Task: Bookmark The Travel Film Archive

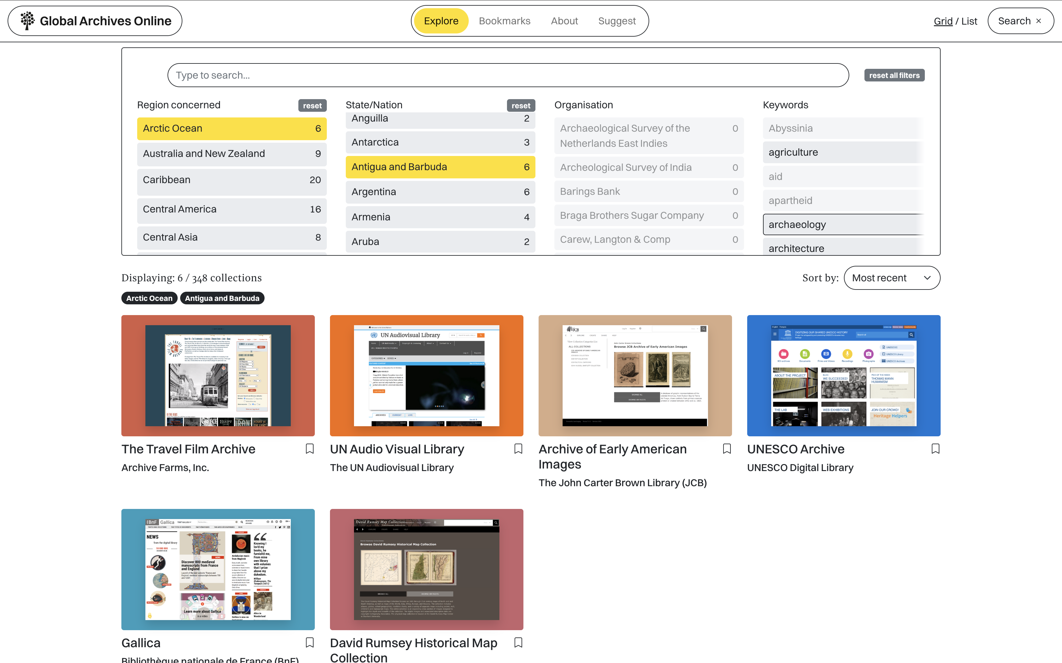Action: [309, 449]
